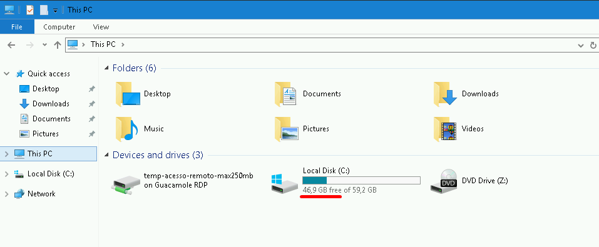Open the File menu

[x=17, y=27]
